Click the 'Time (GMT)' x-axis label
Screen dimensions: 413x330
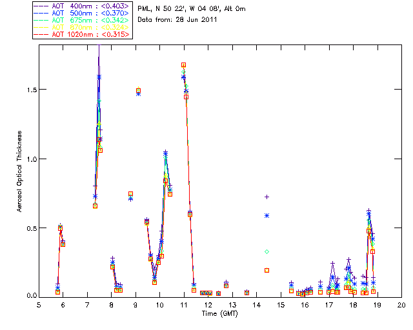click(219, 313)
